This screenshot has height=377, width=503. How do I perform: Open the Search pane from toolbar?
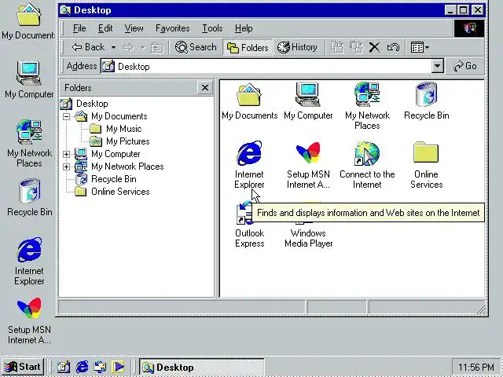[196, 47]
